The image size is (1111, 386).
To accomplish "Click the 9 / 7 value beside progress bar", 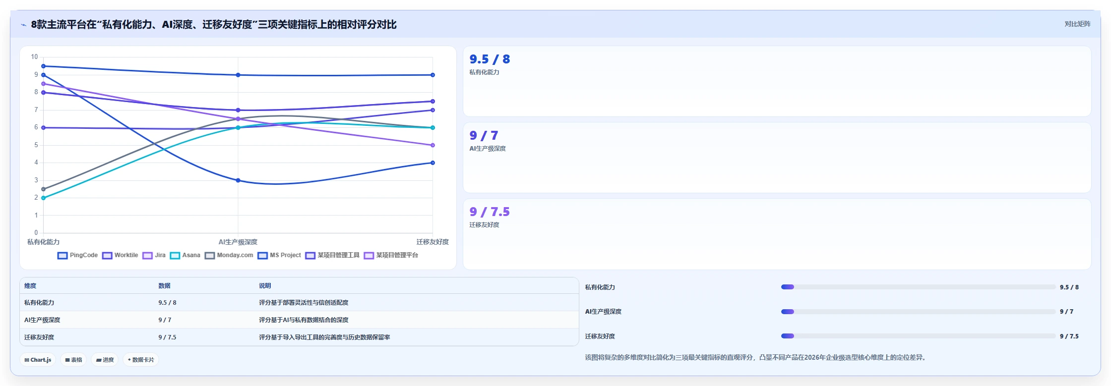I will [1066, 312].
